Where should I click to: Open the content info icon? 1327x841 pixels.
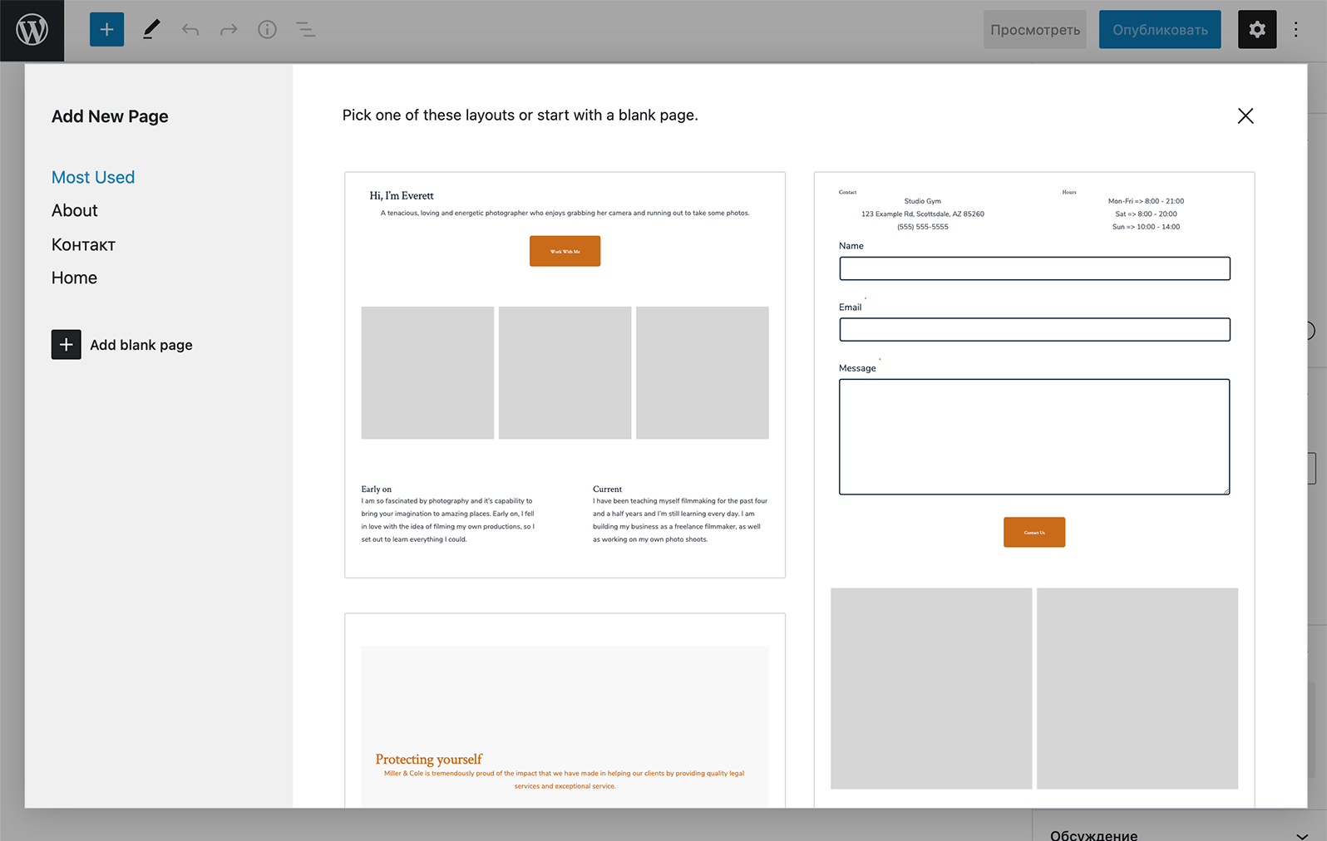[x=267, y=30]
